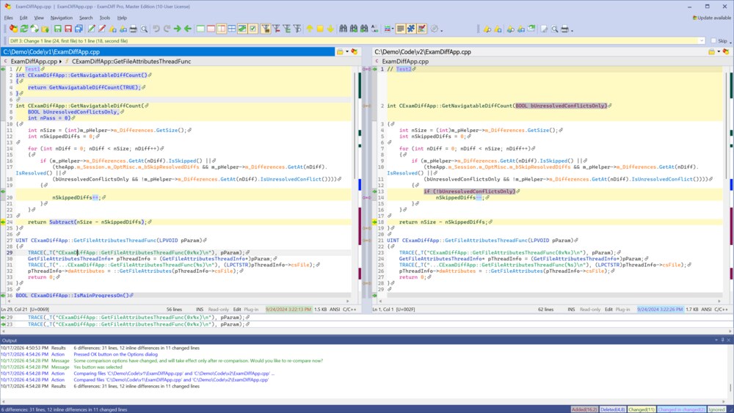The image size is (734, 413).
Task: Open the View menu
Action: coord(39,18)
